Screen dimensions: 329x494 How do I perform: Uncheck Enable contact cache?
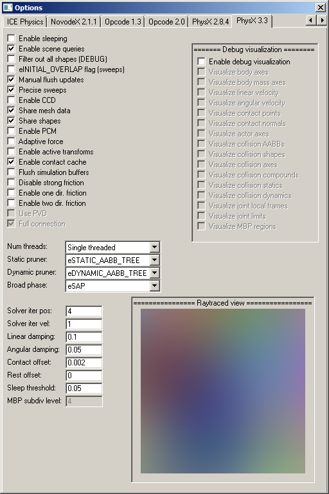pyautogui.click(x=12, y=162)
